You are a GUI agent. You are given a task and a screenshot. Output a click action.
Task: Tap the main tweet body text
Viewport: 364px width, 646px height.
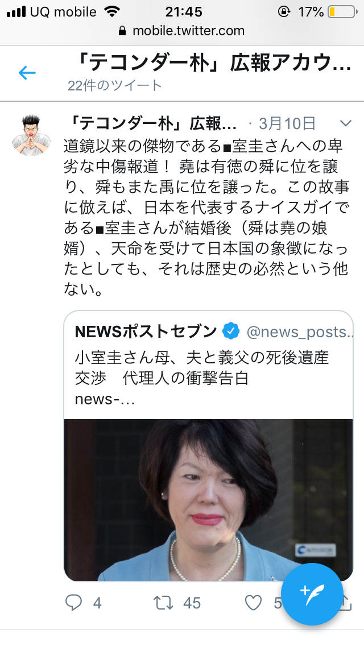[x=206, y=218]
